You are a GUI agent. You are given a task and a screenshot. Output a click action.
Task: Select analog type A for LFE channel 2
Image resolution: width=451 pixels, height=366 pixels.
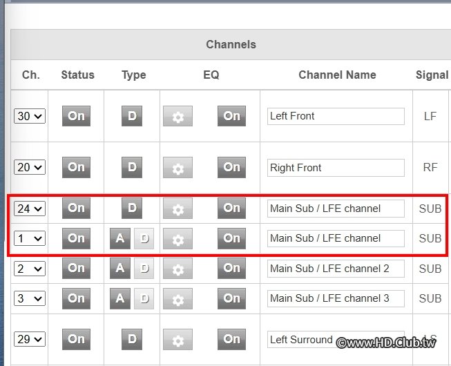pos(120,269)
